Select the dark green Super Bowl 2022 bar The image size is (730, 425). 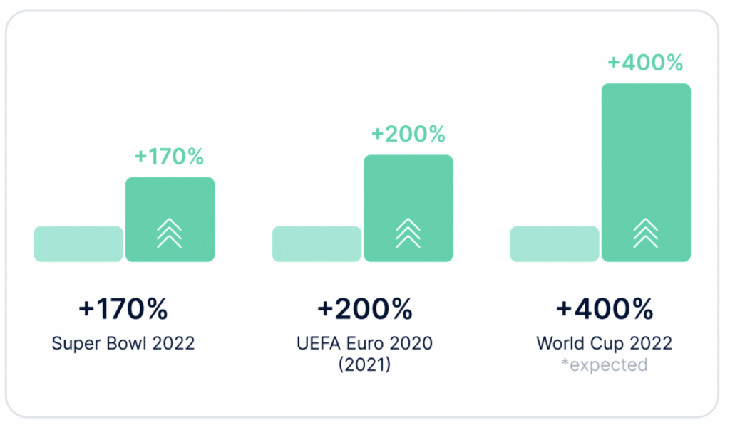coord(170,219)
